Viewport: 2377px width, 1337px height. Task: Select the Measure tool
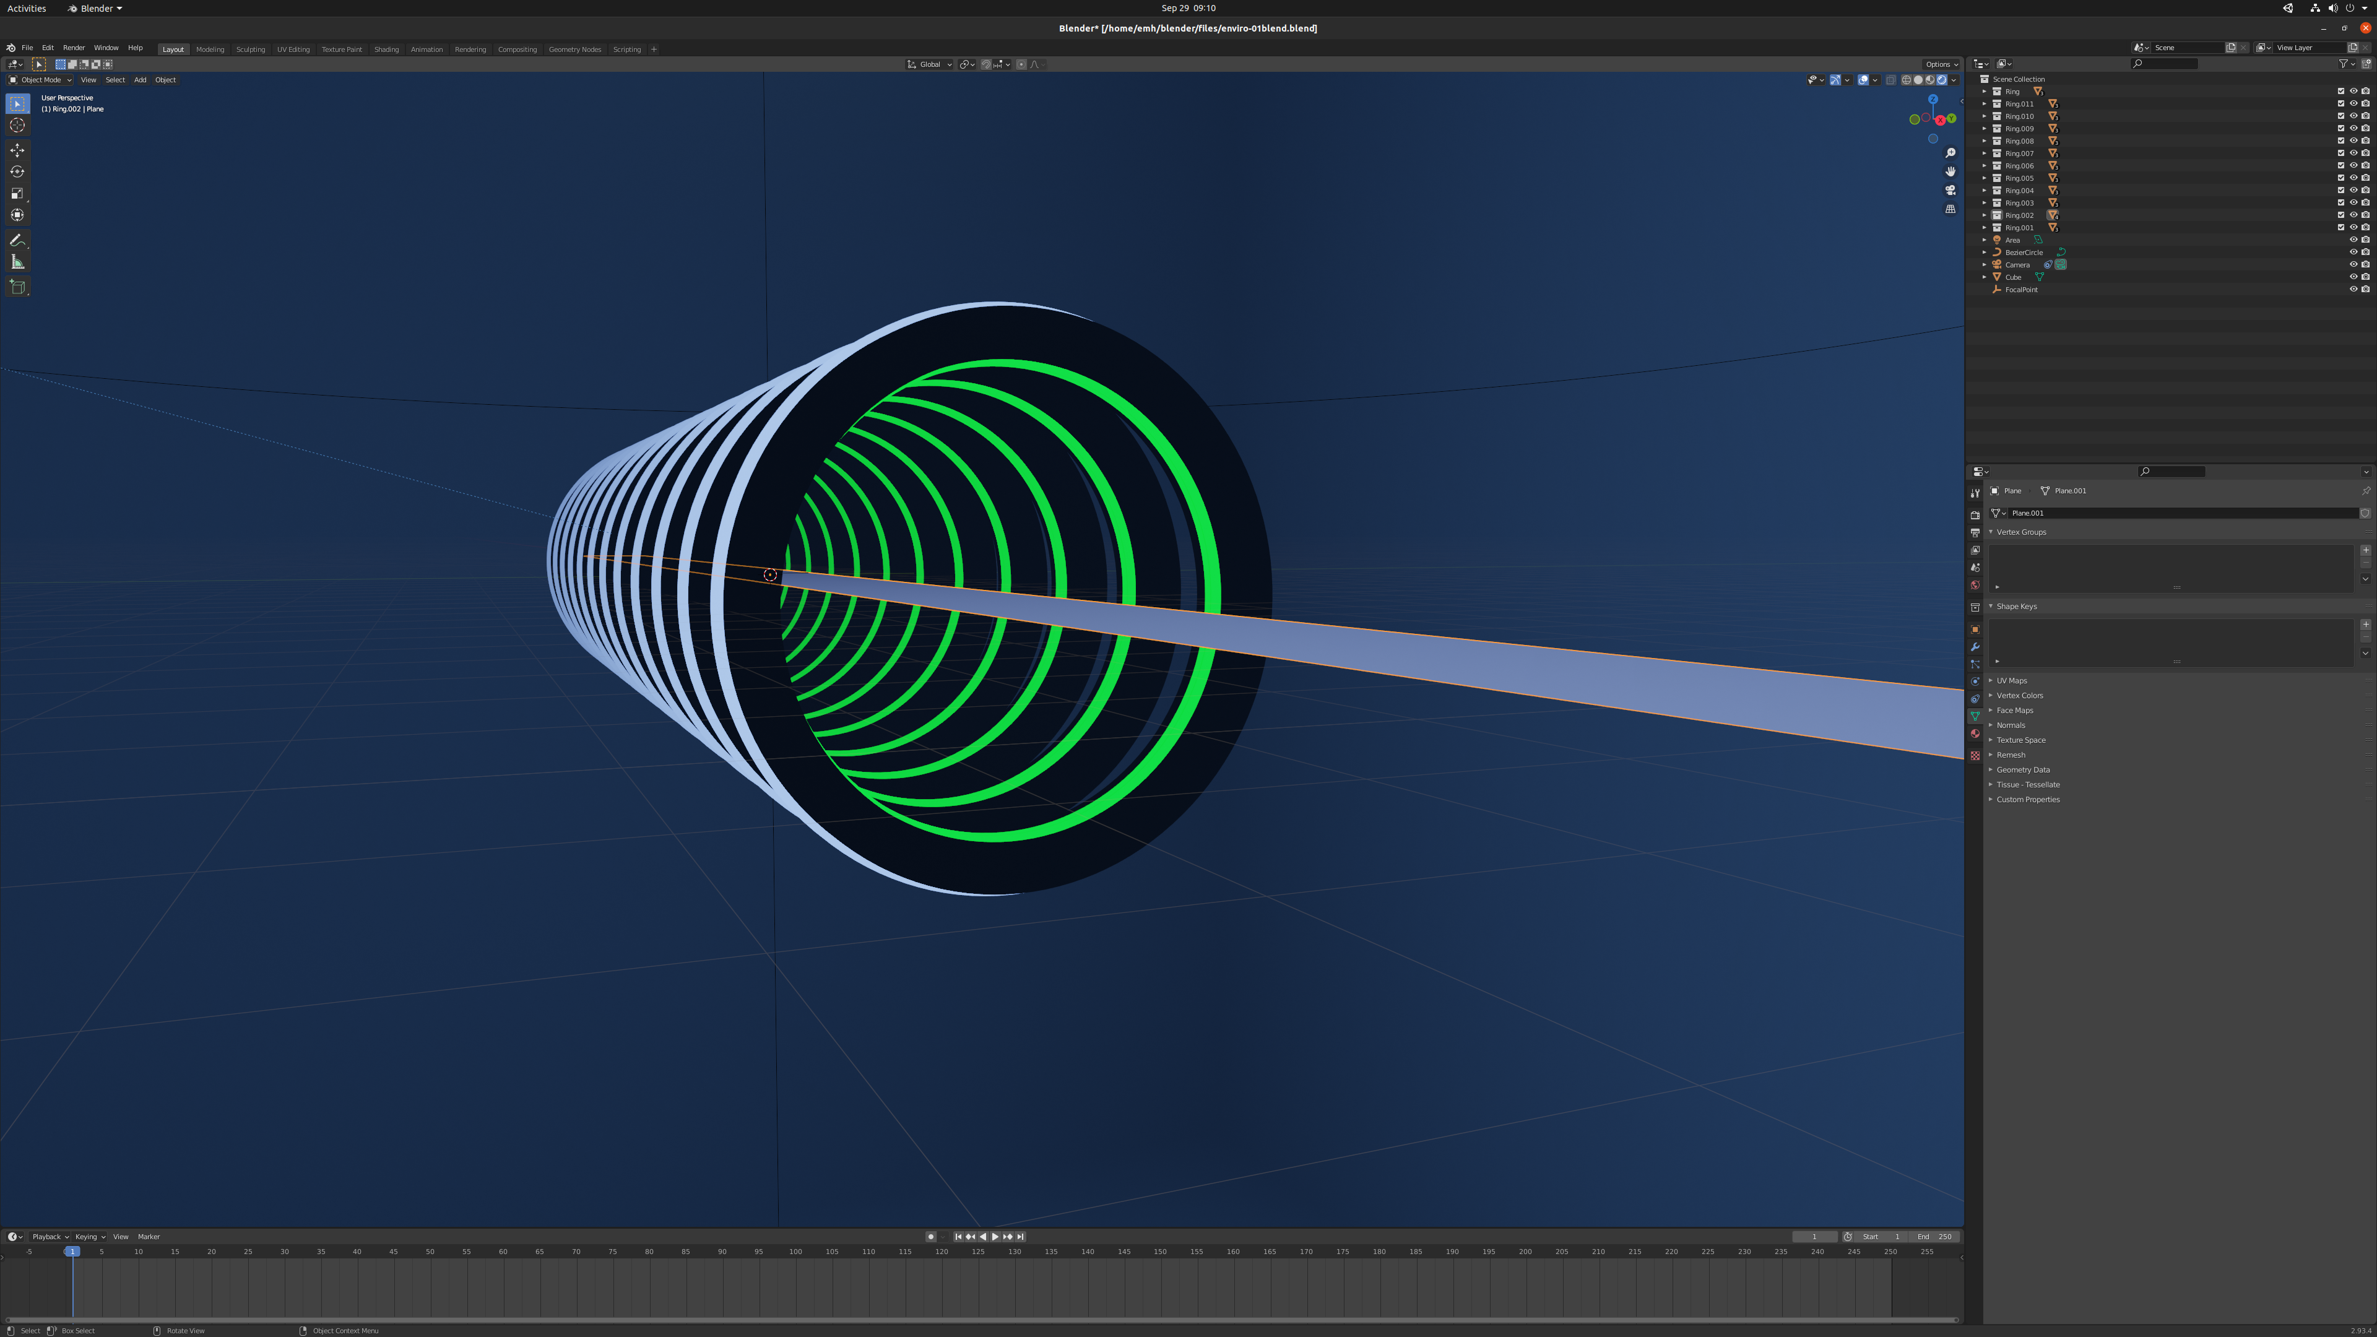[x=17, y=262]
